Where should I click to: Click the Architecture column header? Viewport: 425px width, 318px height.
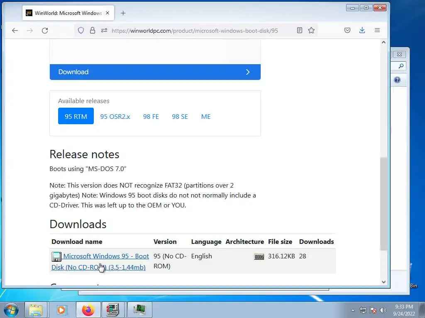tap(245, 241)
